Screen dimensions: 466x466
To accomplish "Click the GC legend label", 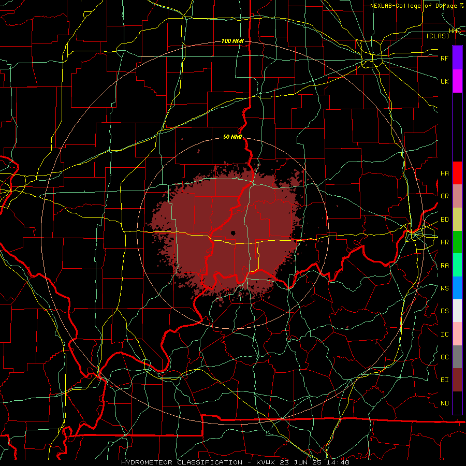I will coord(445,357).
